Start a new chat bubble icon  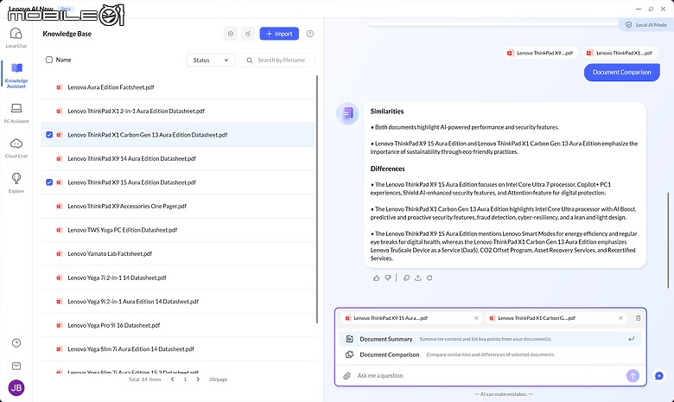(x=659, y=376)
